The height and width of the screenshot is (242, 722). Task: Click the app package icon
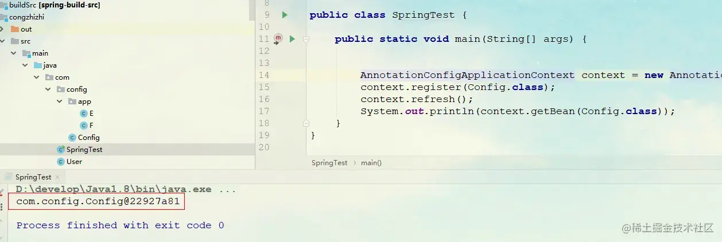(72, 102)
